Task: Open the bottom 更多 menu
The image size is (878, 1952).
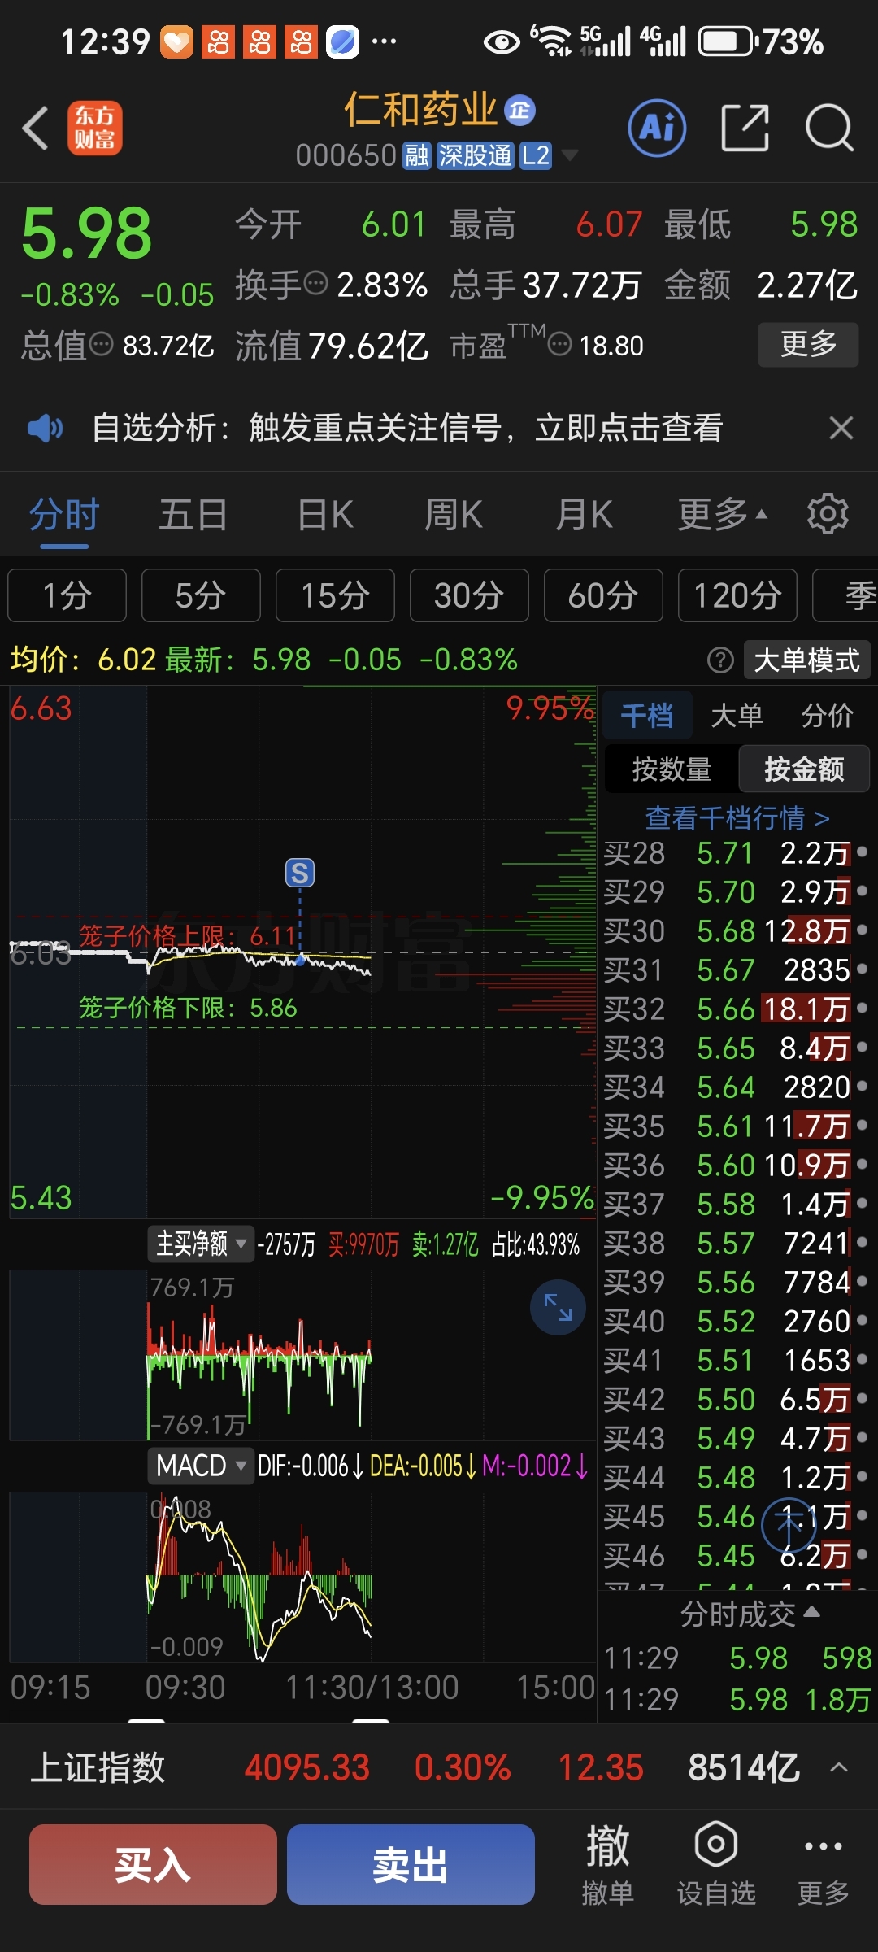Action: tap(824, 1865)
